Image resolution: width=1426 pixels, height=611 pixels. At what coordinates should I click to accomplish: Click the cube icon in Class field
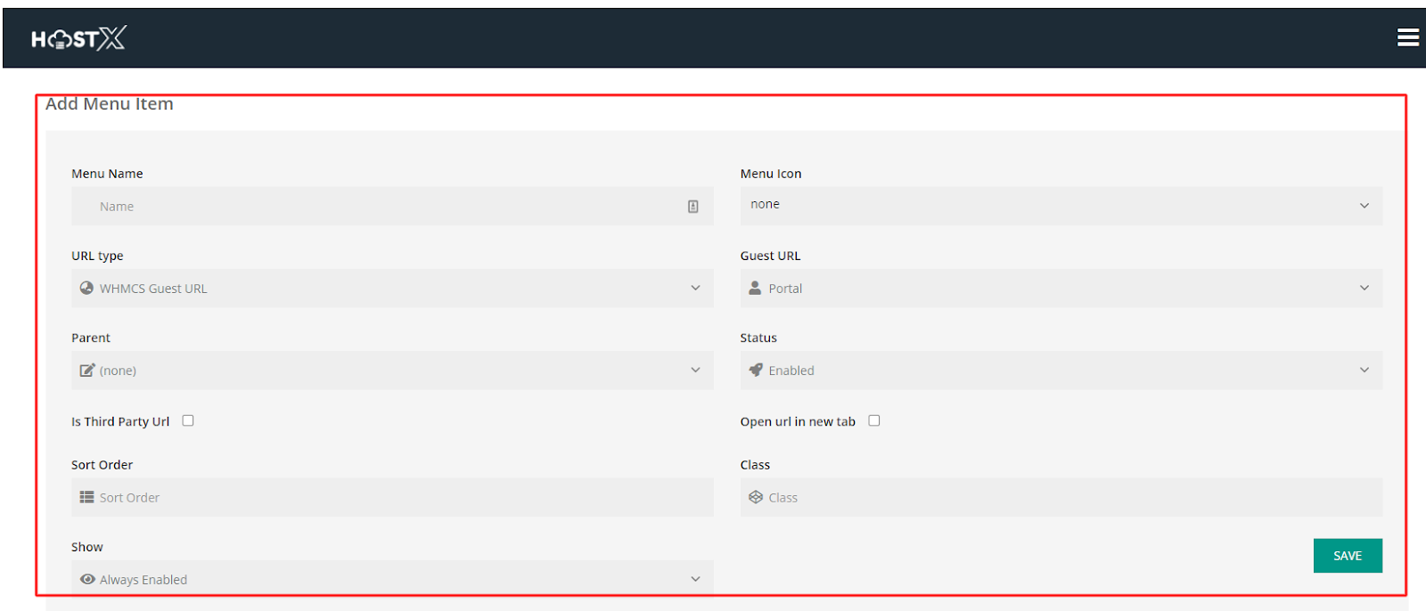click(756, 497)
